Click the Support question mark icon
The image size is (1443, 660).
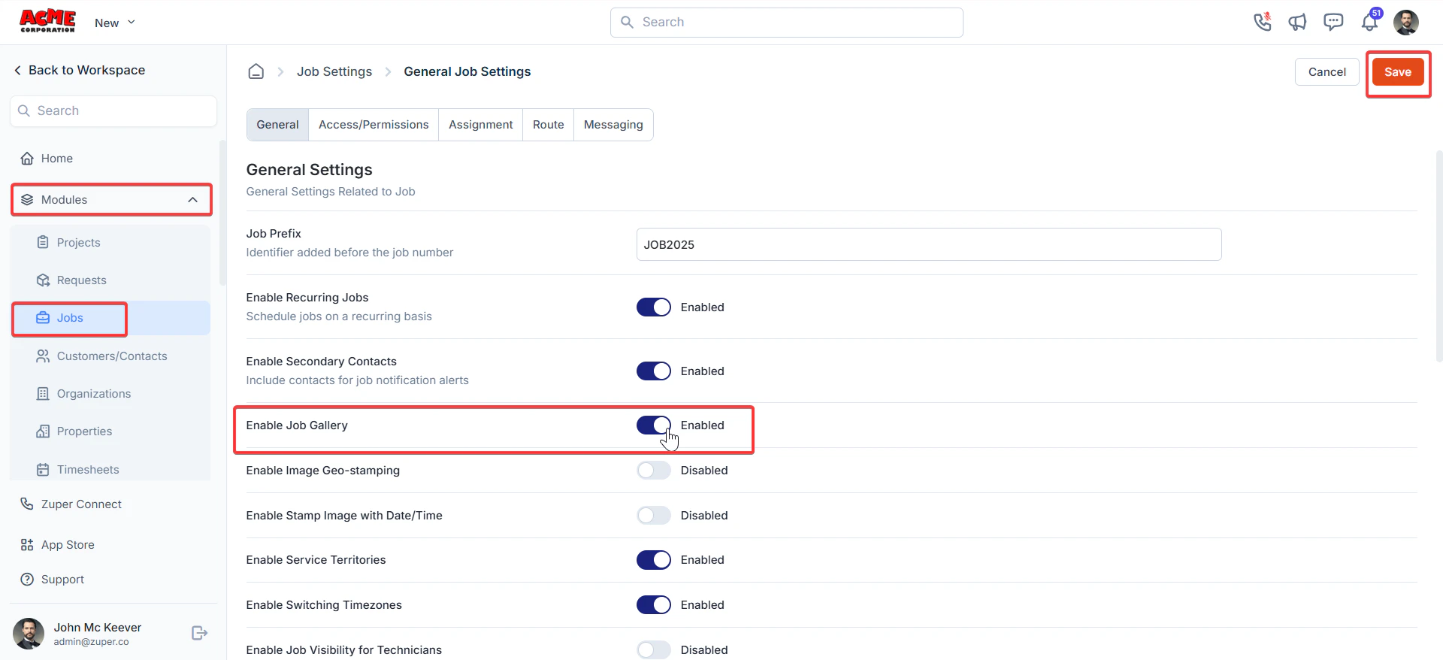(x=27, y=579)
